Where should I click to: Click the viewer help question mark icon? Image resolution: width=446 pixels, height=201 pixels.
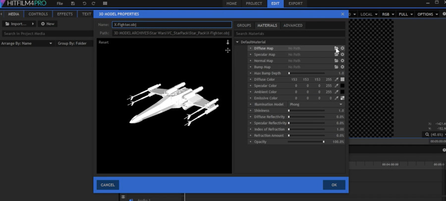click(444, 14)
